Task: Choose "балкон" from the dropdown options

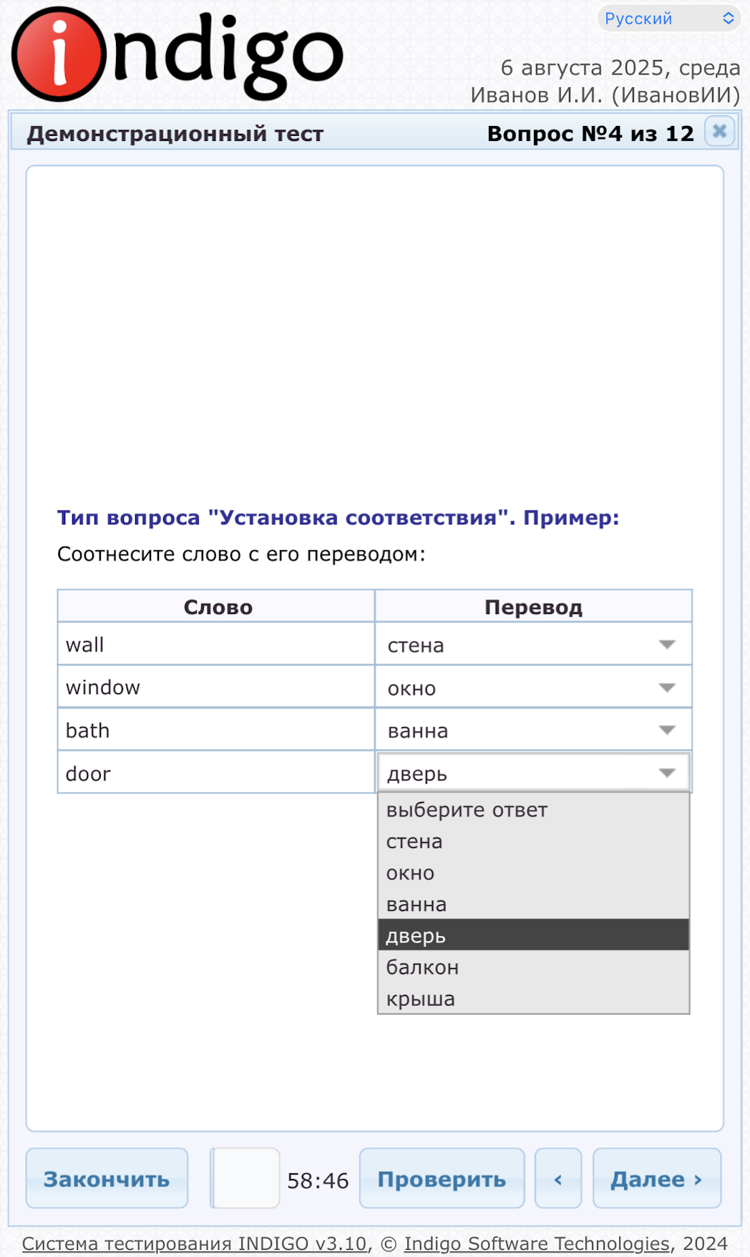Action: (x=422, y=967)
